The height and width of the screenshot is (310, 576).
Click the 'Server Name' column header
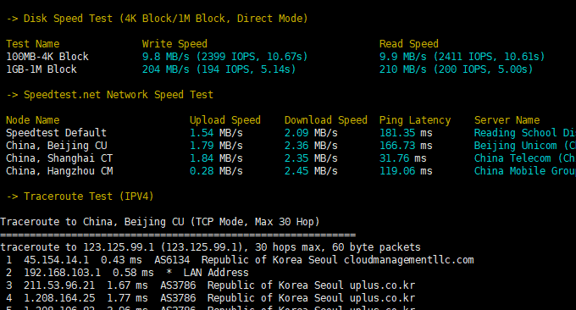507,120
